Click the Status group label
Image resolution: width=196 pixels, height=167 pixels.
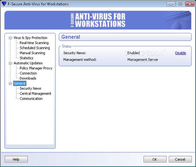point(67,46)
